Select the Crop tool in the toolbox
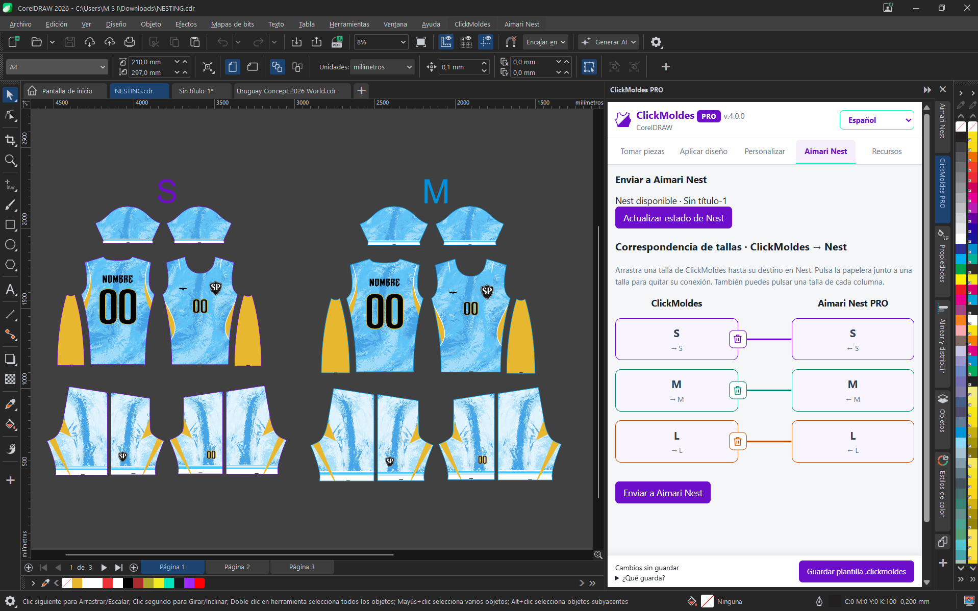Image resolution: width=978 pixels, height=611 pixels. click(x=10, y=139)
